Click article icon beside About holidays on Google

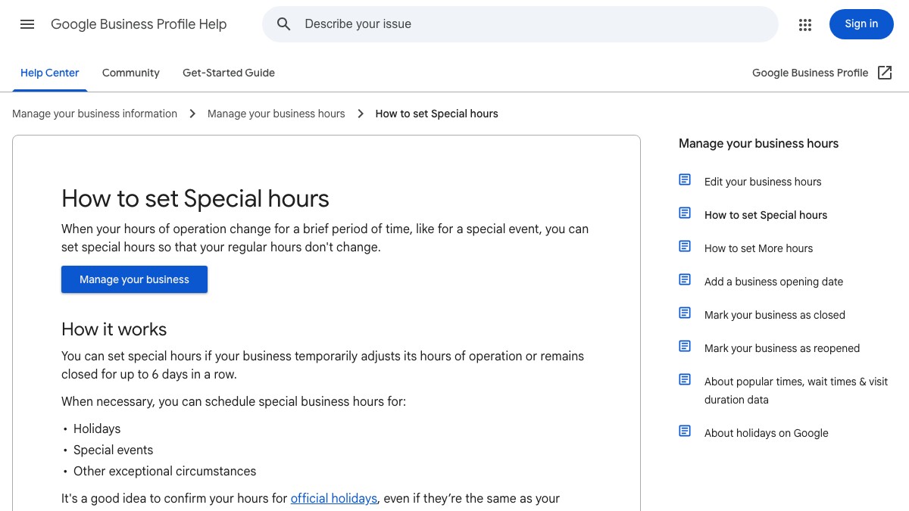[685, 432]
